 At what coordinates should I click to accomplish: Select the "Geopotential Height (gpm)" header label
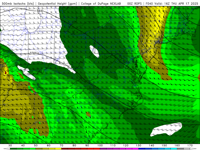pyautogui.click(x=57, y=3)
